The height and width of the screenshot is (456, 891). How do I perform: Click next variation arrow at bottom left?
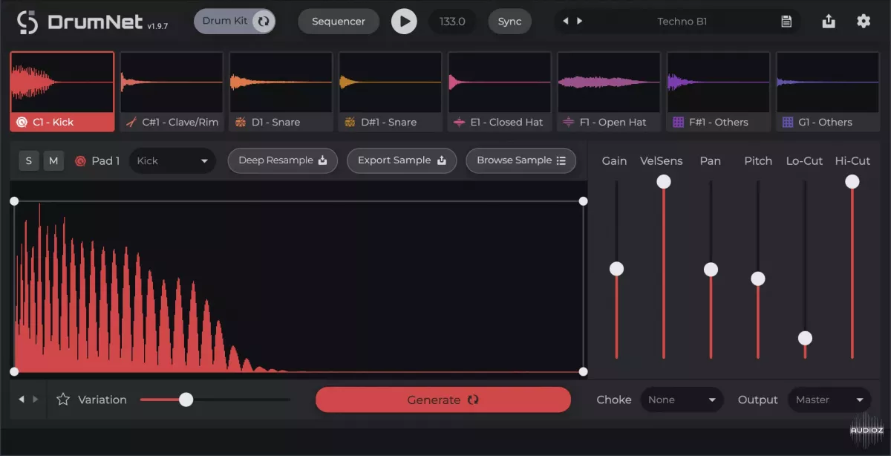35,400
